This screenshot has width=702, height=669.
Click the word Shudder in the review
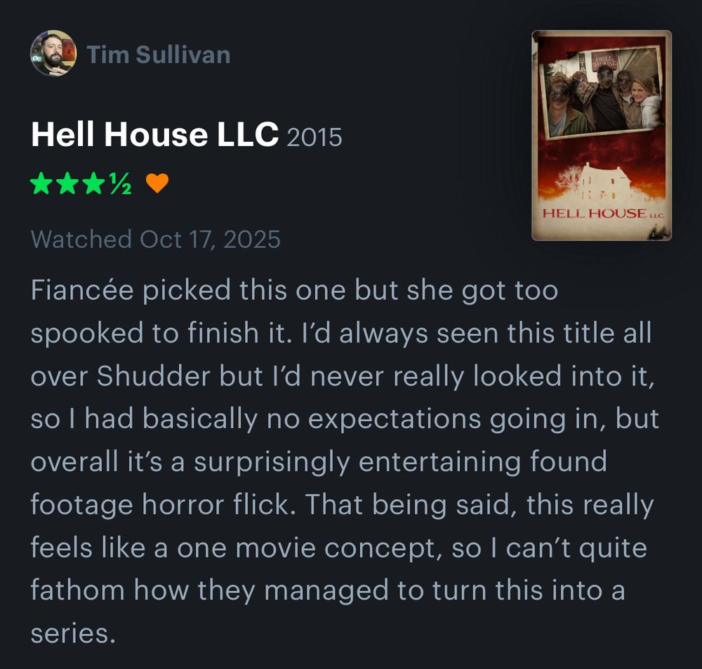pos(154,376)
